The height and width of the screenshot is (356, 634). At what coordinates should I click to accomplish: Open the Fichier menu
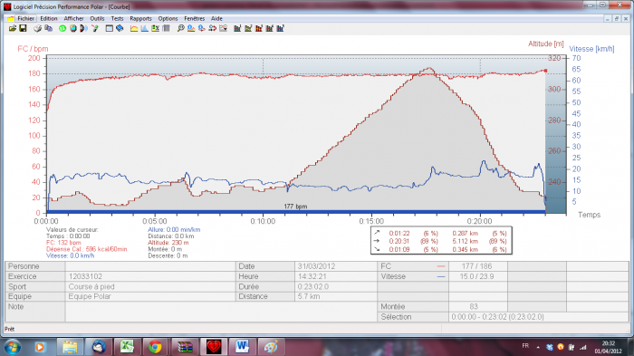[26, 19]
